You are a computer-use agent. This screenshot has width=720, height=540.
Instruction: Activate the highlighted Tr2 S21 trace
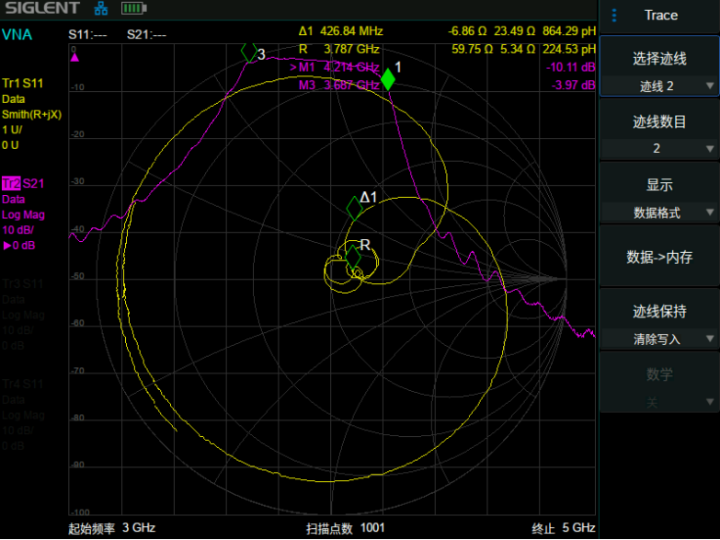(x=23, y=183)
